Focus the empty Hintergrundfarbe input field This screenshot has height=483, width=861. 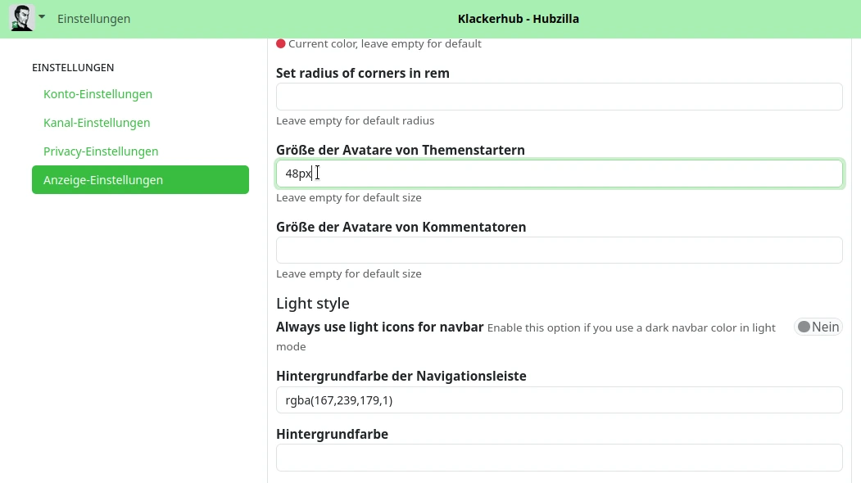click(559, 458)
